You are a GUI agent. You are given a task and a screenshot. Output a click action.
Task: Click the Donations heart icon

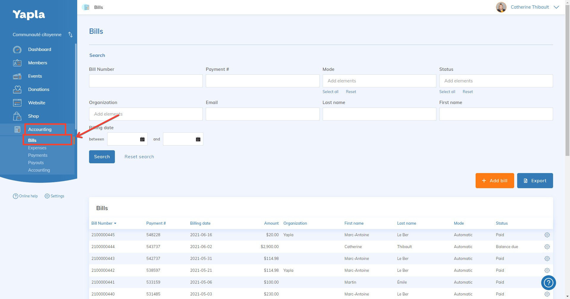click(x=17, y=89)
